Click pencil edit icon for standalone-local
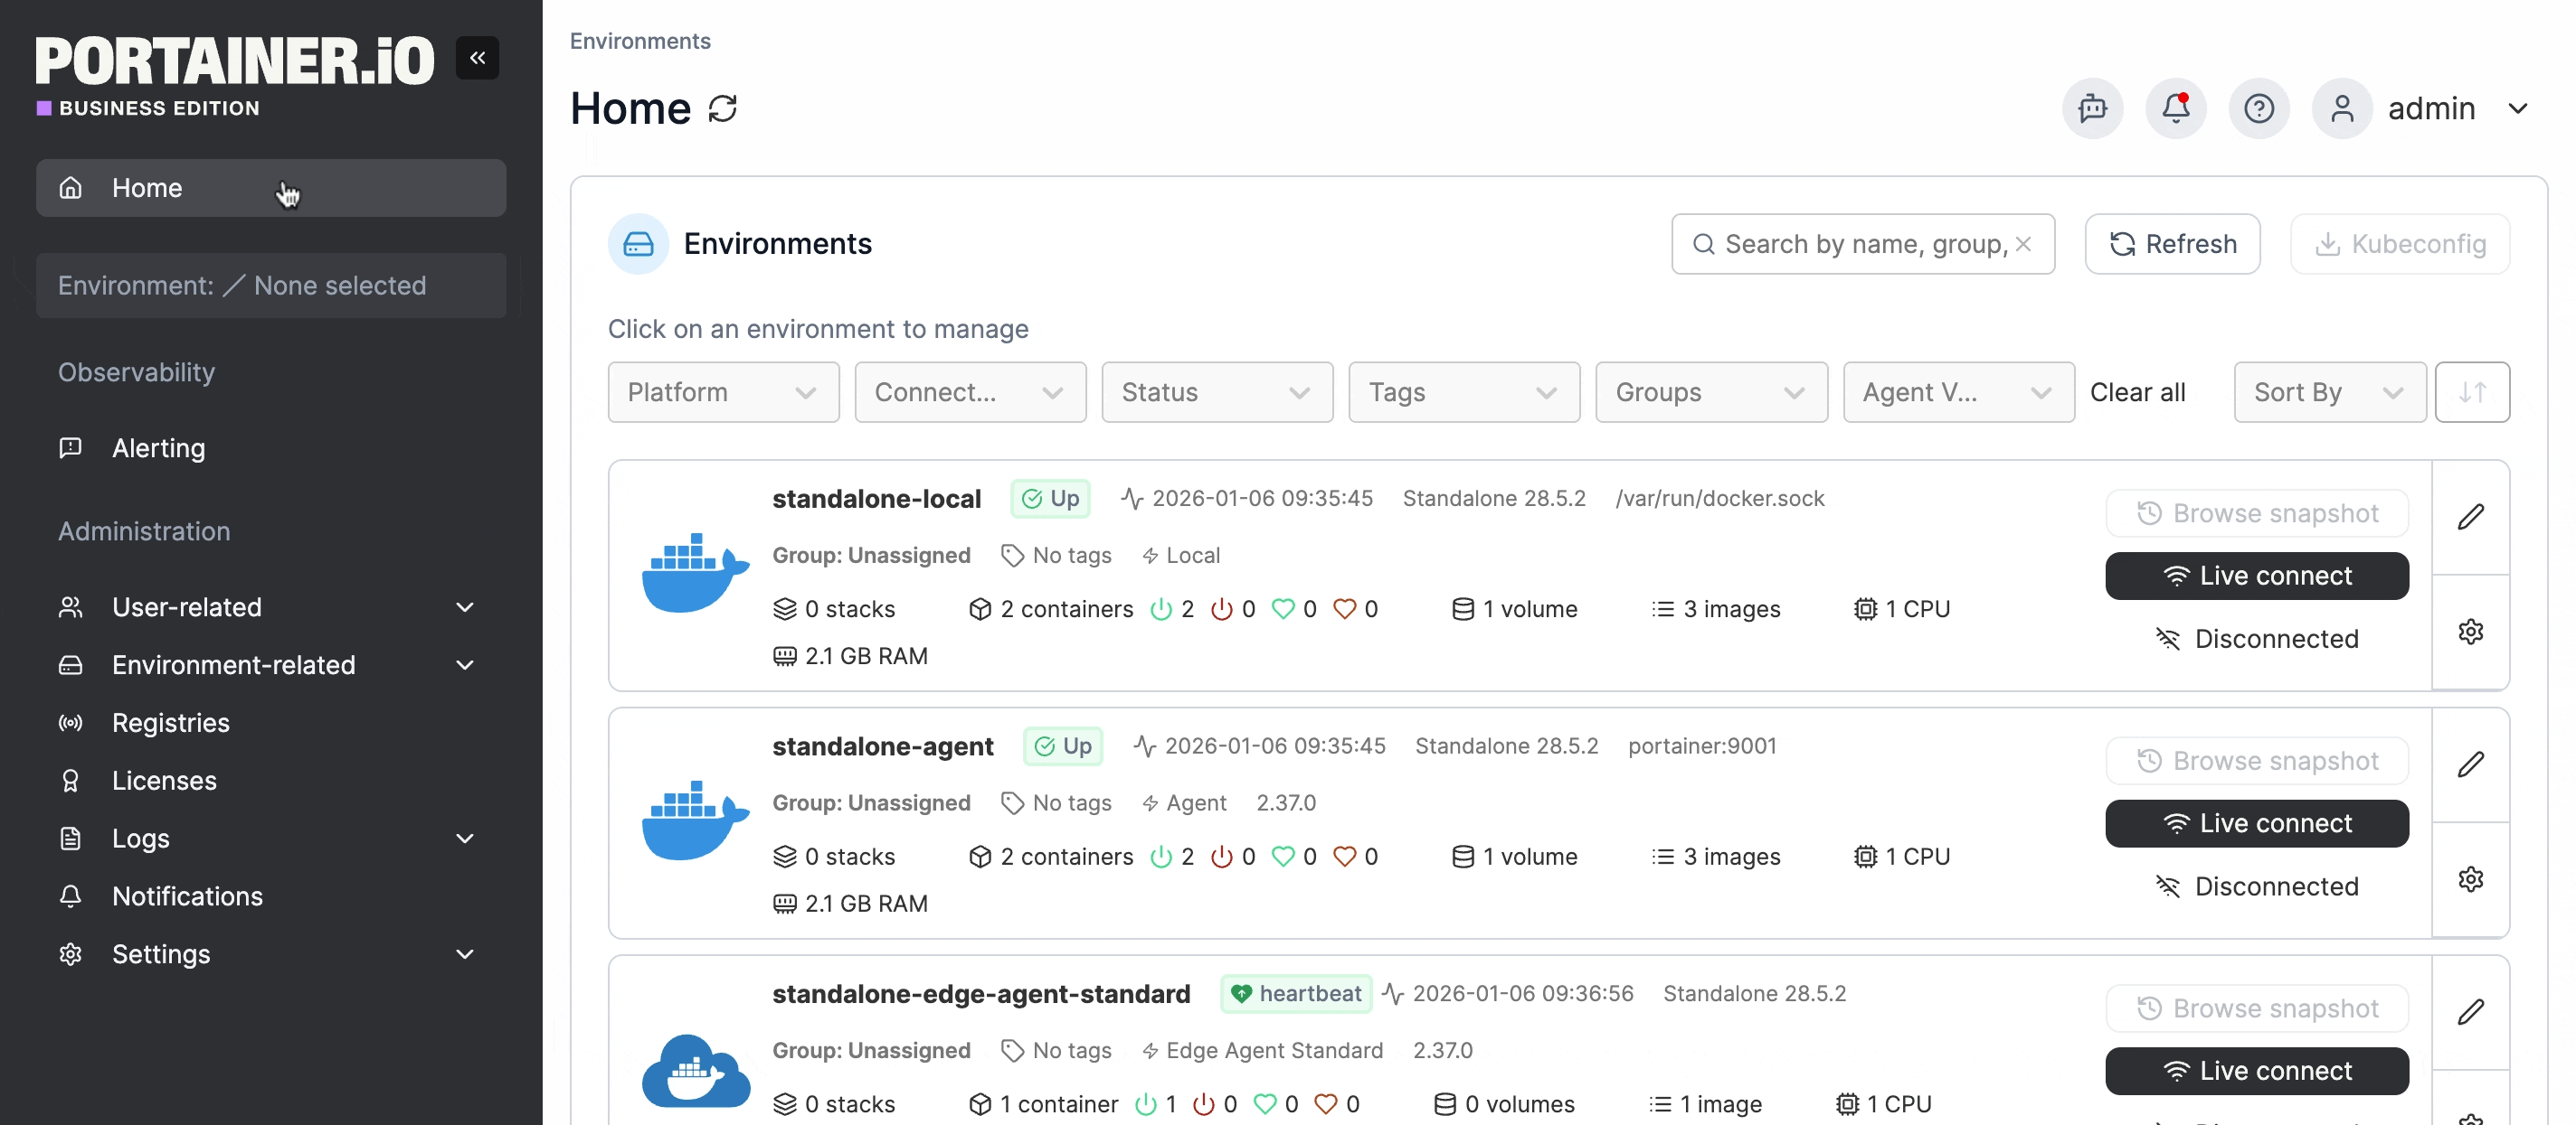Screen dimensions: 2576x1125 click(x=2470, y=517)
